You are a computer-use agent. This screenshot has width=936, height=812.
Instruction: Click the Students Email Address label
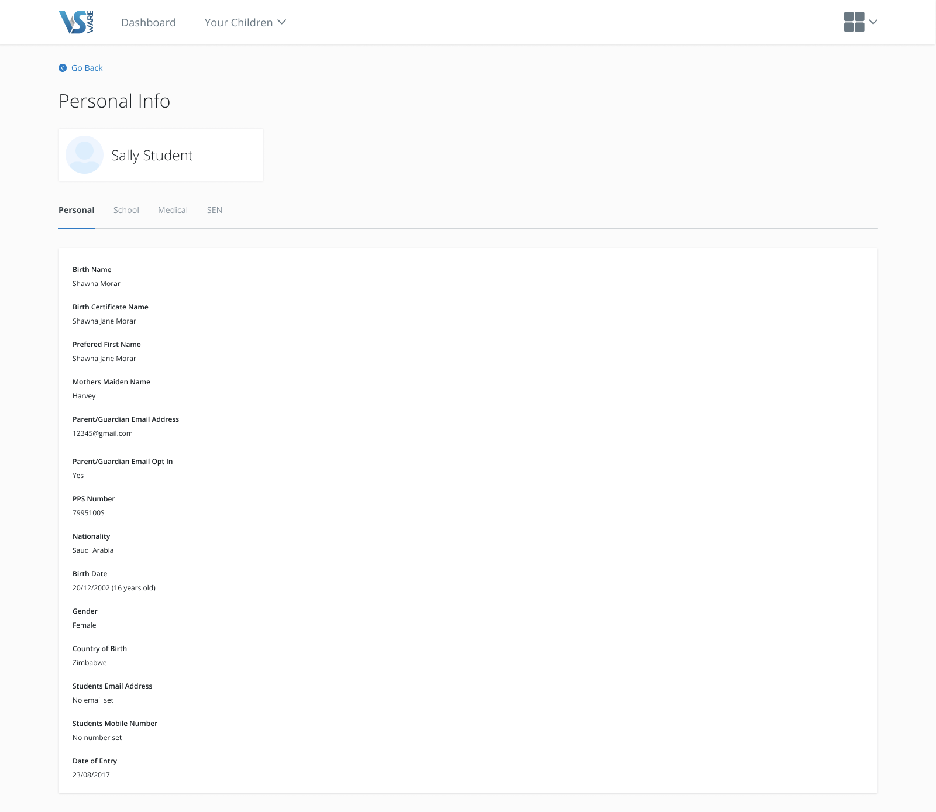coord(112,686)
